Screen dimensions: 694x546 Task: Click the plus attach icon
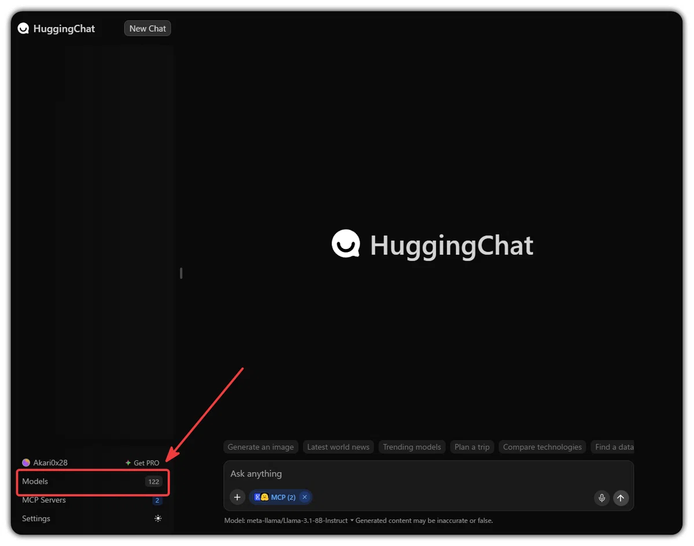coord(237,497)
